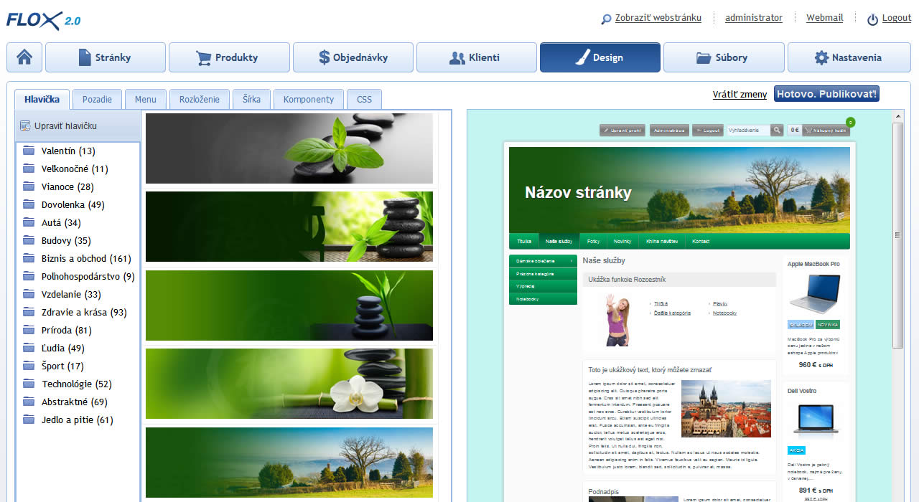Pick the white orchid header image
Image resolution: width=919 pixels, height=502 pixels.
[289, 384]
